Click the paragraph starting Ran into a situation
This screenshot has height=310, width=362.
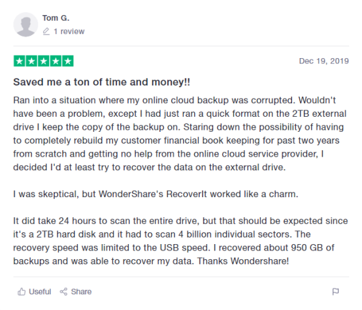(x=180, y=134)
